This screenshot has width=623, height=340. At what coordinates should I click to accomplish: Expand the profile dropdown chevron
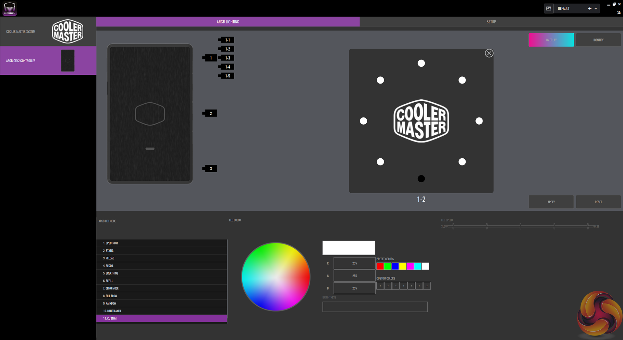pyautogui.click(x=596, y=9)
